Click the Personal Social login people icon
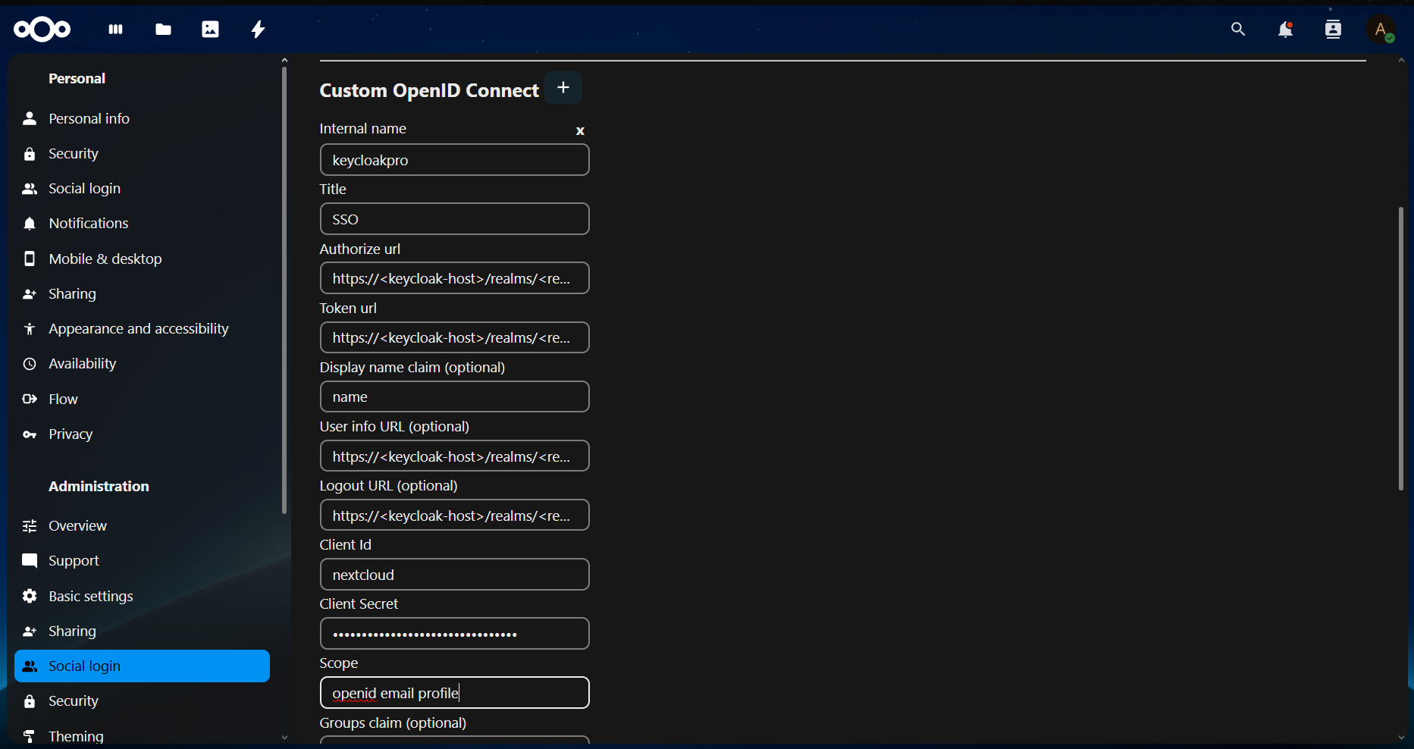The width and height of the screenshot is (1414, 749). (x=30, y=190)
